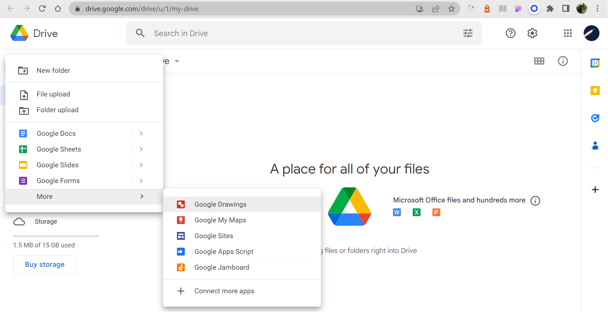Click the large Drive logo illustration
The image size is (608, 312).
pos(350,206)
